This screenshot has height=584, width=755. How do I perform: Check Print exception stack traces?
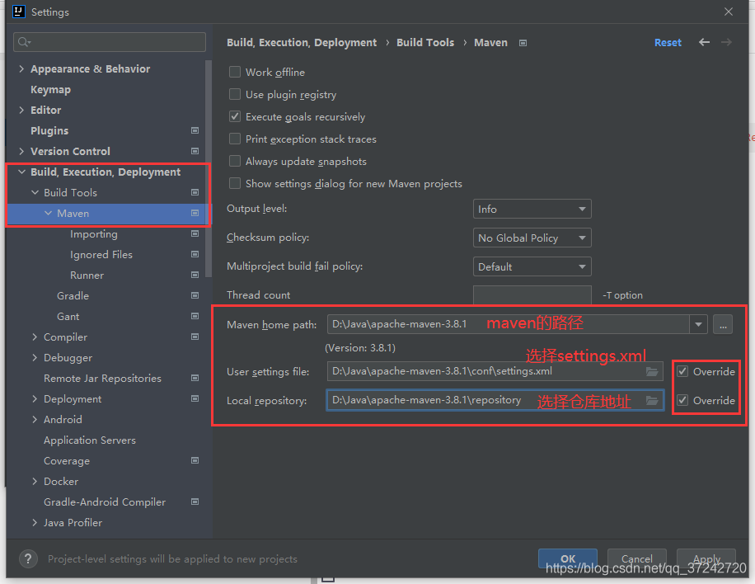(x=235, y=139)
